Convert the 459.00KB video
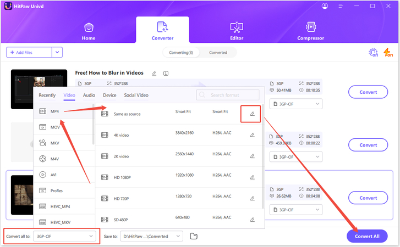The width and height of the screenshot is (400, 247). tap(368, 145)
